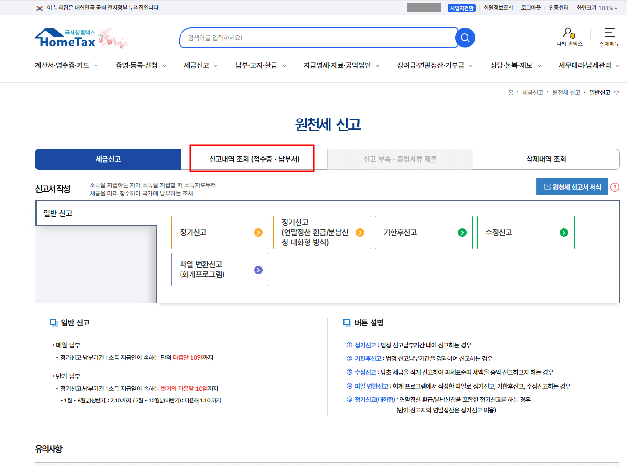Expand the 화면크기 100% dropdown
Viewport: 627px width, 466px height.
coord(598,8)
